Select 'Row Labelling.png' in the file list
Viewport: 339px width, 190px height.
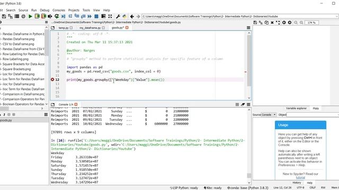click(15, 59)
